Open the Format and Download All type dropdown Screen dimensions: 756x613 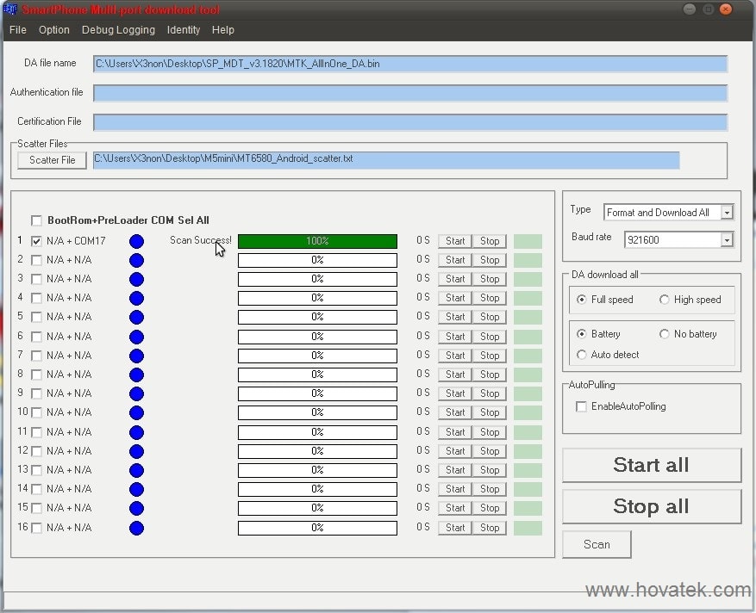pos(726,212)
